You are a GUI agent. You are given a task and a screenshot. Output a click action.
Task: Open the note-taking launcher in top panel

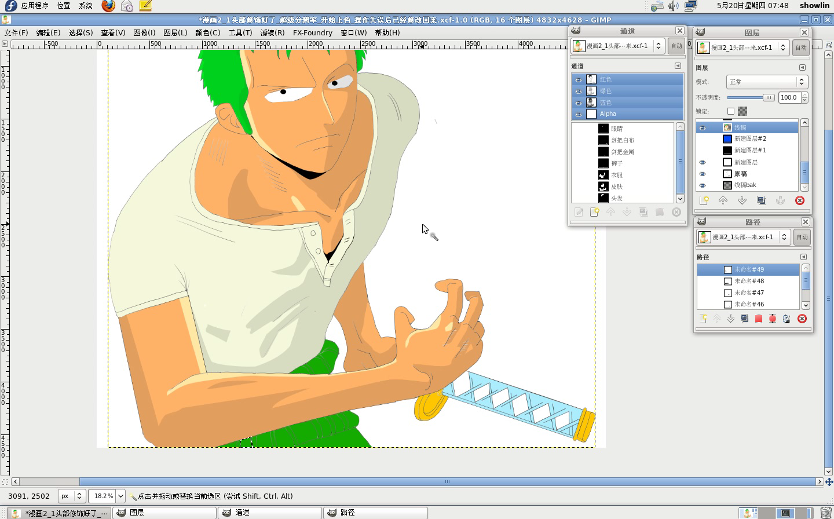coord(145,6)
